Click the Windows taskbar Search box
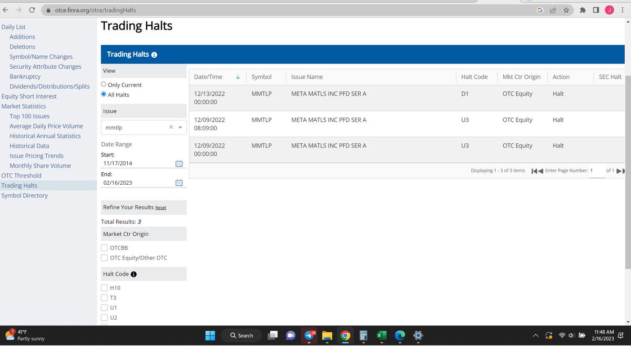Viewport: 631px width, 346px height. pyautogui.click(x=241, y=335)
